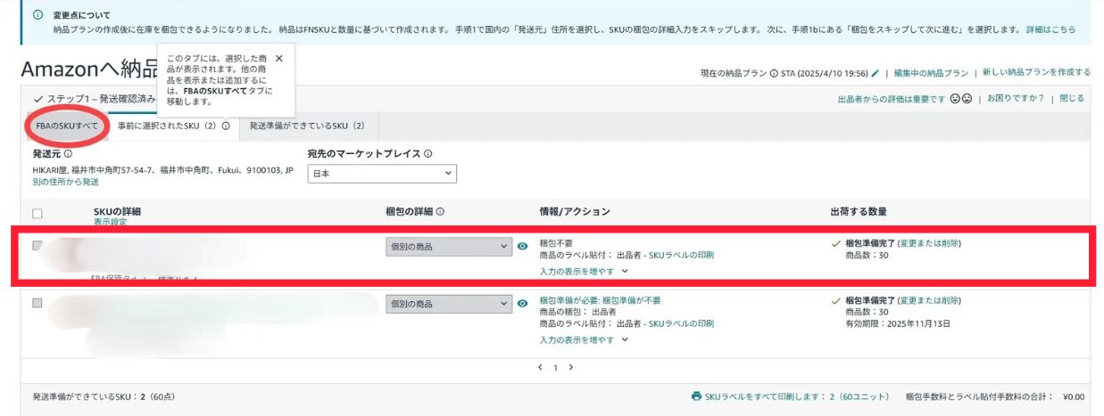The width and height of the screenshot is (1104, 416).
Task: Click the pencil icon to edit plan name
Action: pos(875,73)
